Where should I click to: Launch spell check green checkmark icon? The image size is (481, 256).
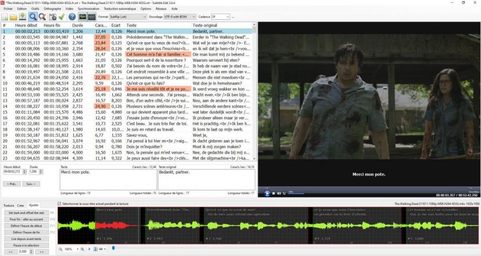[61, 17]
